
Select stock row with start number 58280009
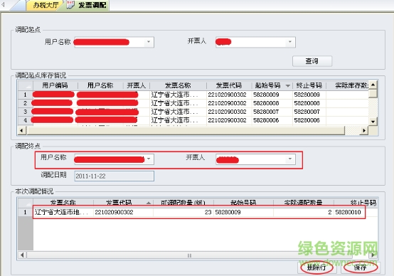click(193, 95)
